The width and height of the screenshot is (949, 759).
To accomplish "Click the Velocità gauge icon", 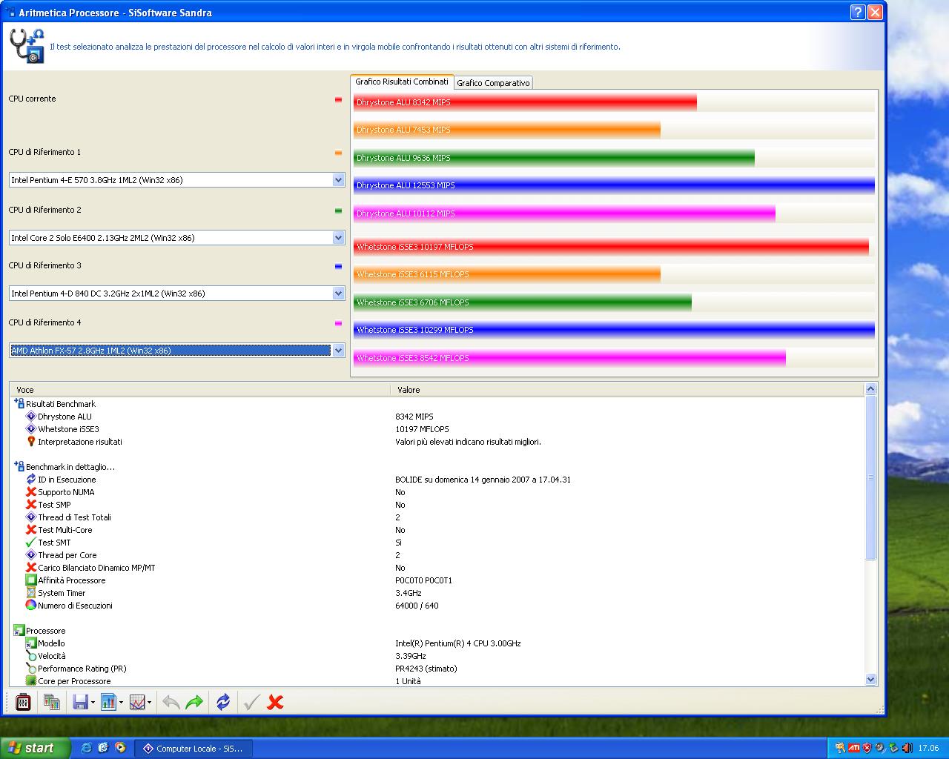I will 31,656.
